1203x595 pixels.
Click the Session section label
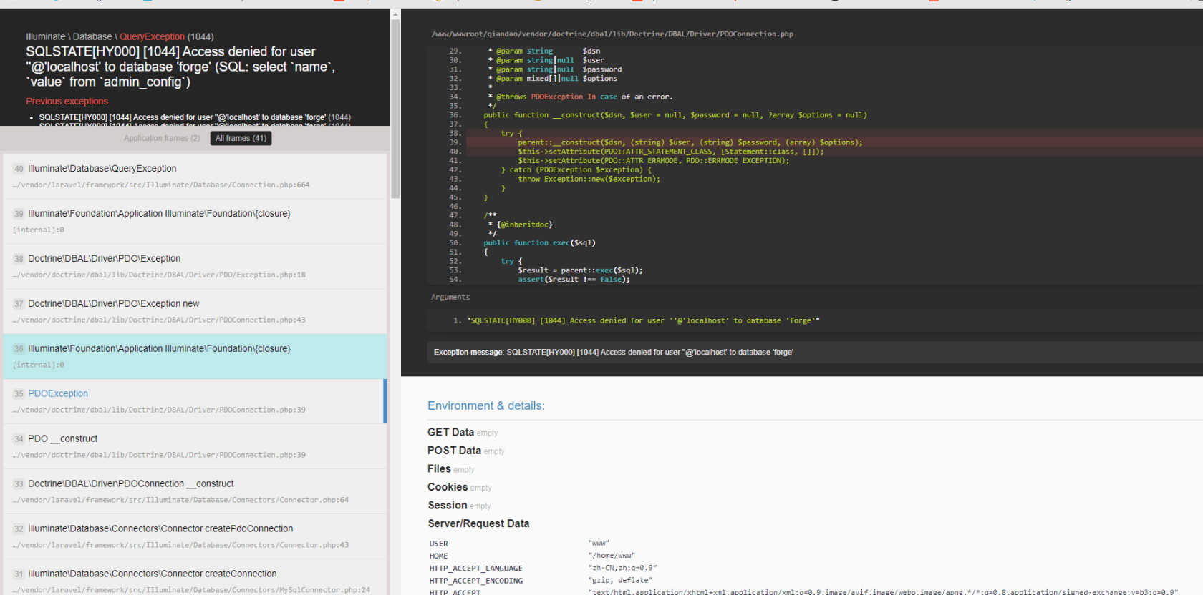tap(448, 506)
